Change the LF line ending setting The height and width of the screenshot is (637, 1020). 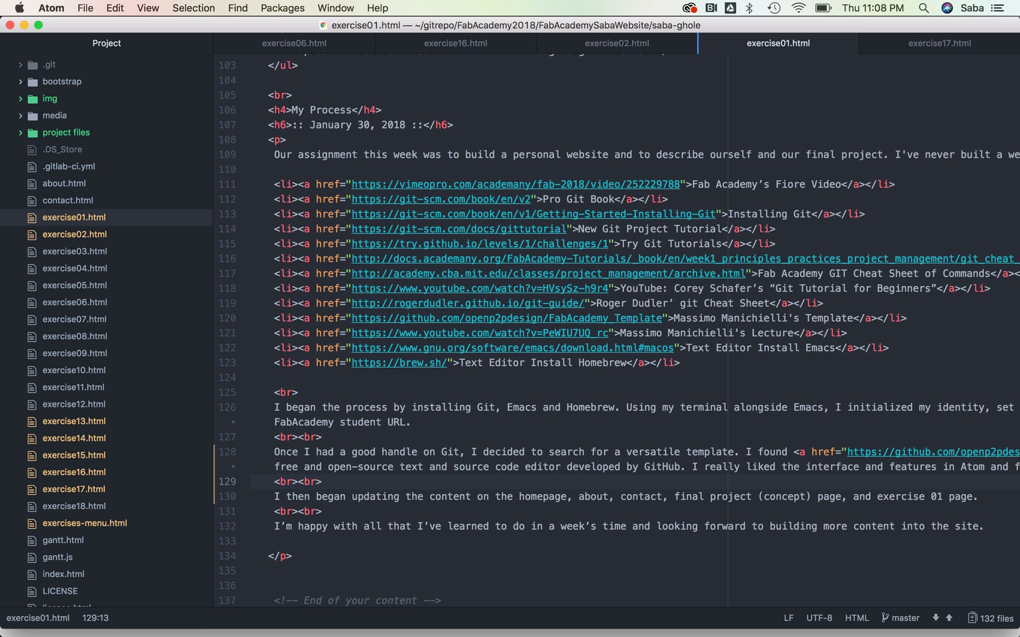[x=788, y=618]
